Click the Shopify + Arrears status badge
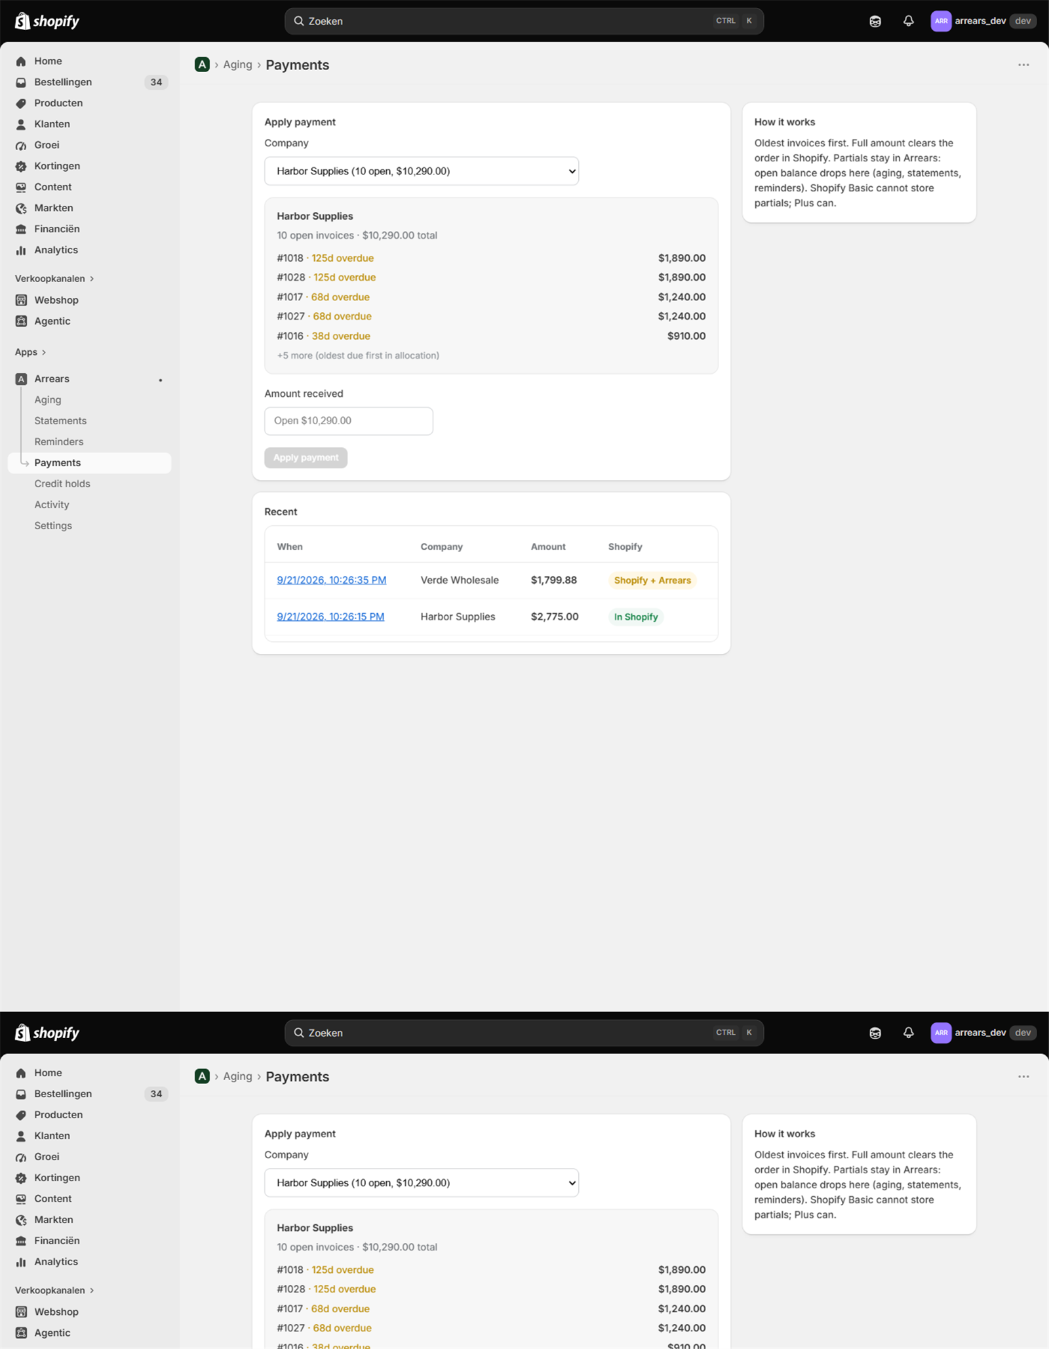This screenshot has height=1349, width=1049. (x=652, y=580)
